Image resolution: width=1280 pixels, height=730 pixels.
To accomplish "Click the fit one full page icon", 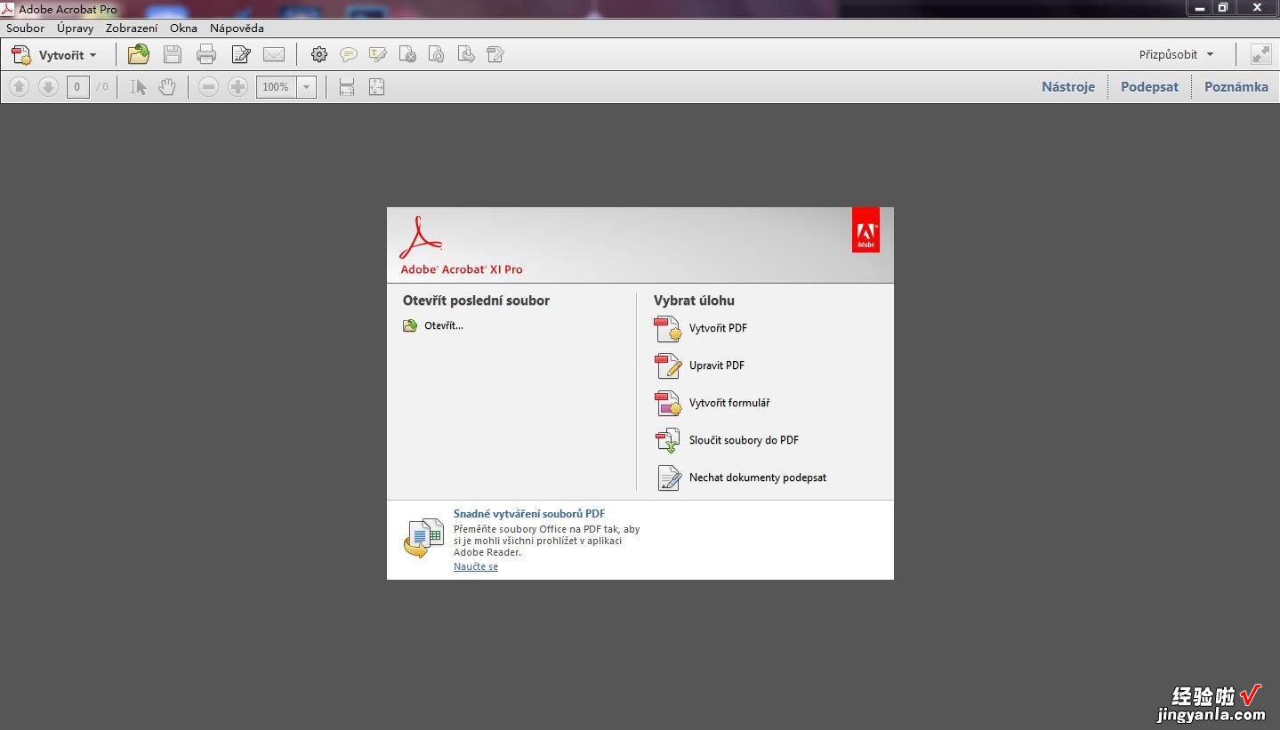I will (376, 87).
